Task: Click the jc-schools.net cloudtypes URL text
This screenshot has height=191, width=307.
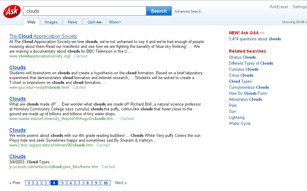Action: click(53, 167)
